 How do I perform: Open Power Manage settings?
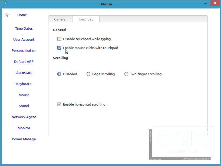(x=24, y=139)
